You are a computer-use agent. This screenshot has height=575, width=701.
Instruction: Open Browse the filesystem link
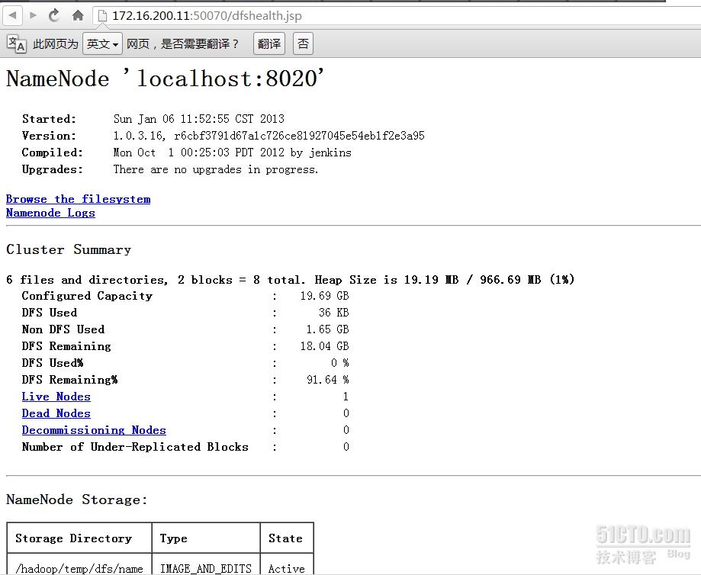(79, 199)
